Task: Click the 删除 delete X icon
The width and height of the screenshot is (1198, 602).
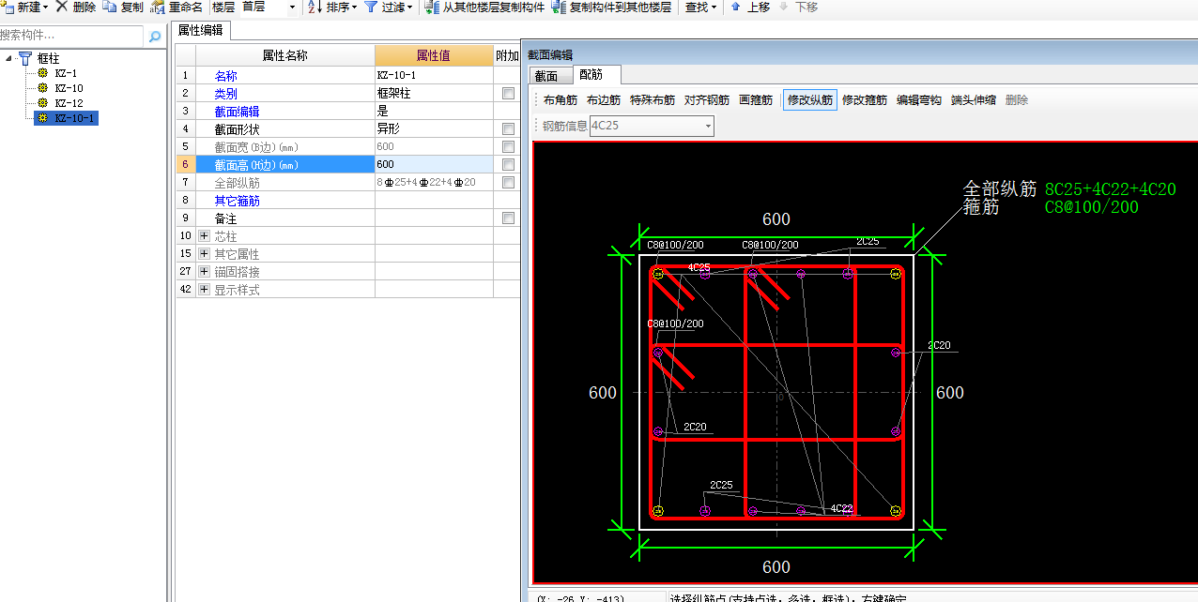Action: [x=61, y=7]
